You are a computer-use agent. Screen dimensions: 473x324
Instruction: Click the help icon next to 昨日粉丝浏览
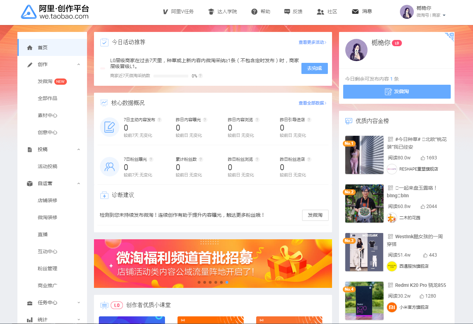(x=257, y=159)
